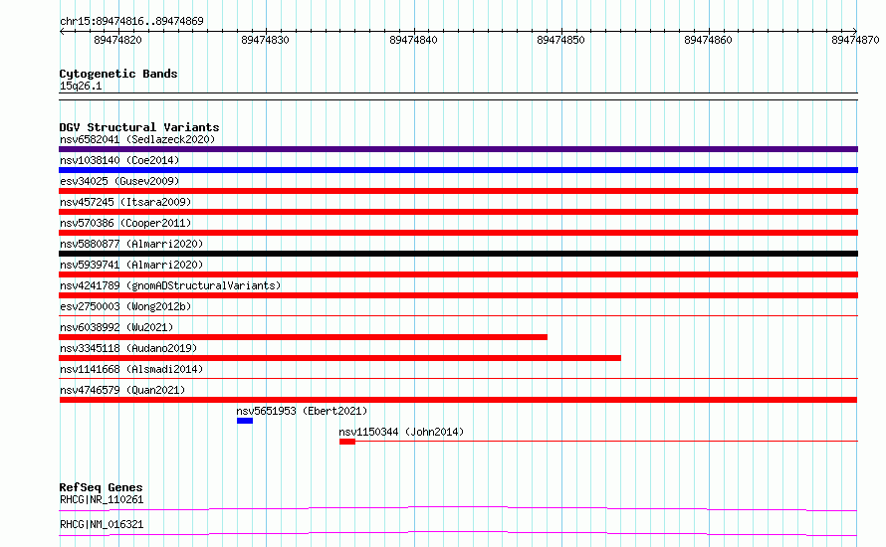Select the nsv1141668 (Alsmadi2014) label
886x547 pixels.
[x=131, y=369]
